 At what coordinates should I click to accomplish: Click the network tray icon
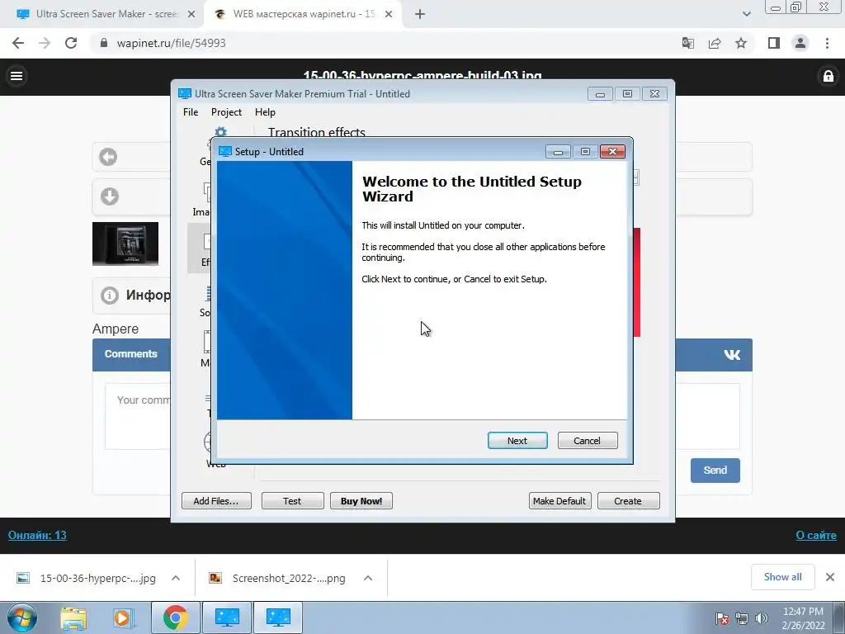(742, 618)
